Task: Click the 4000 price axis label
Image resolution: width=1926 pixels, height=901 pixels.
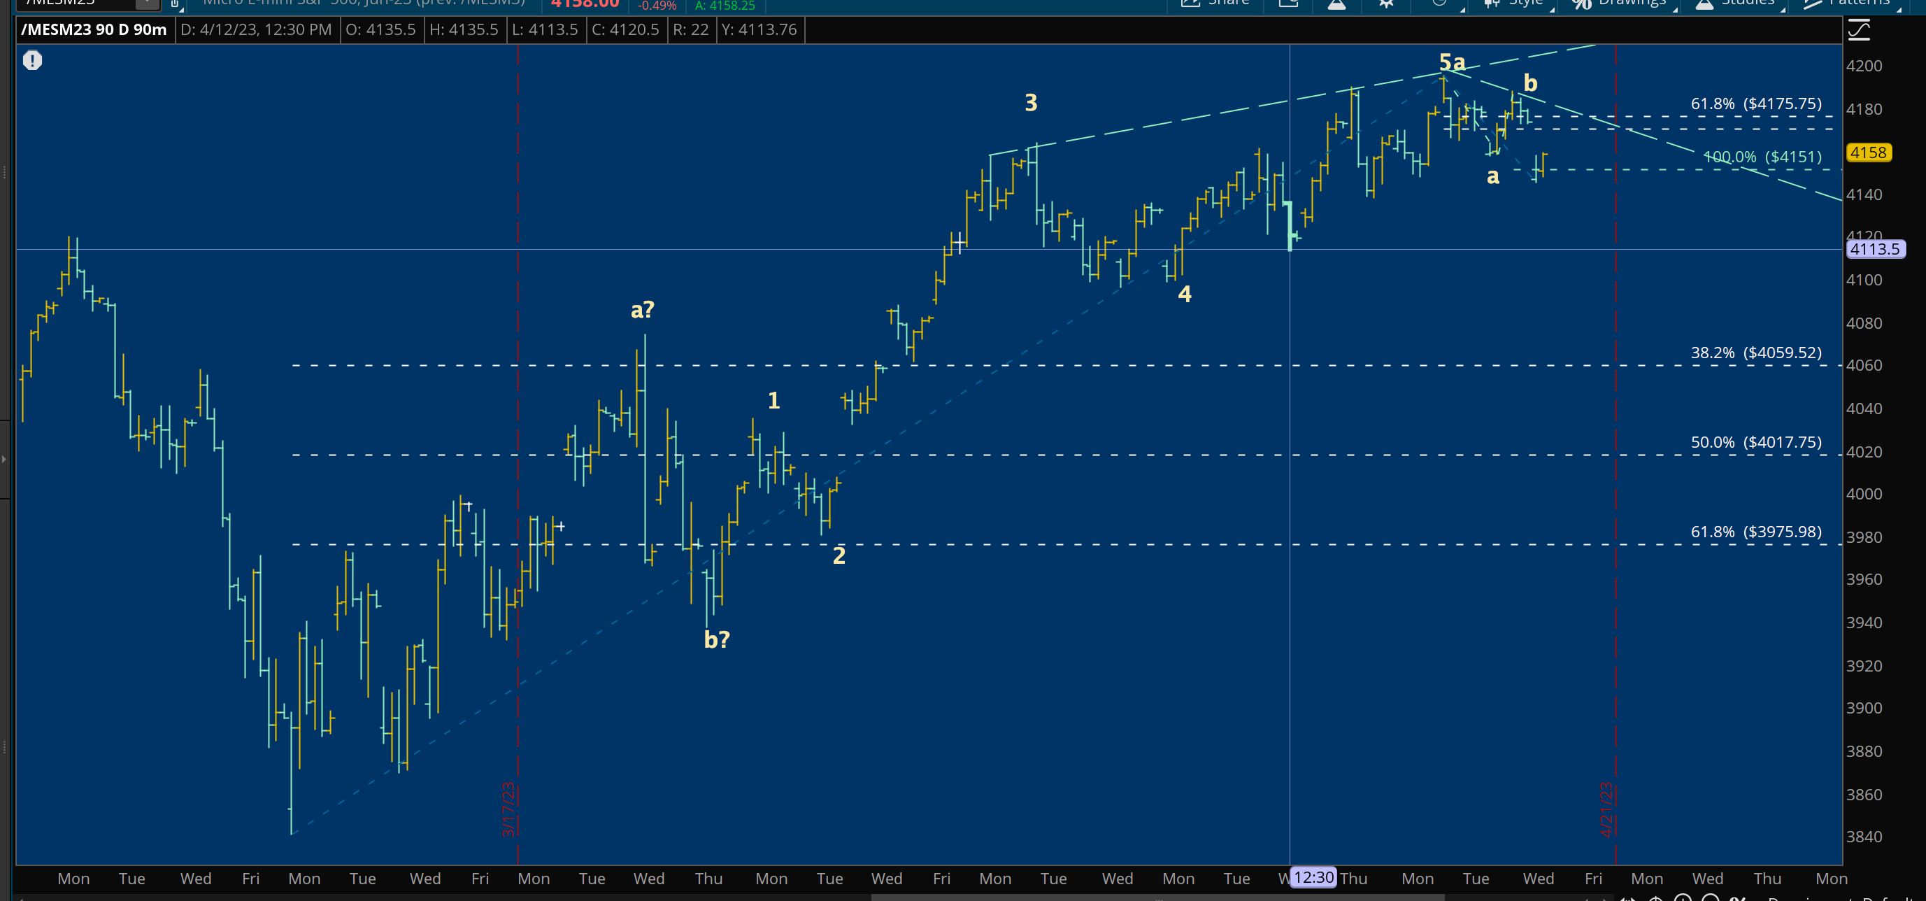Action: coord(1864,493)
